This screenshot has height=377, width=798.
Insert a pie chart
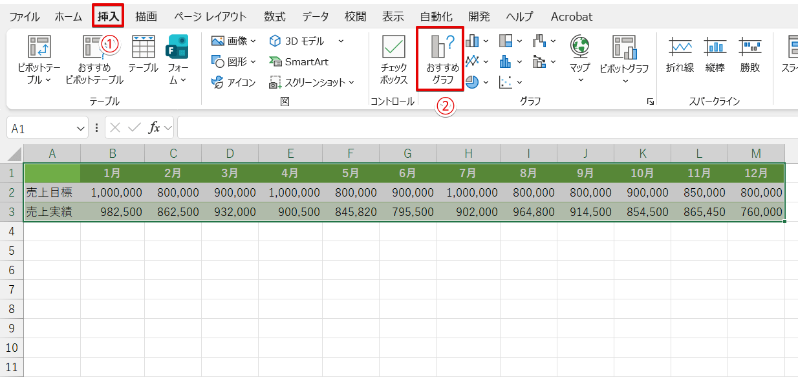(471, 82)
